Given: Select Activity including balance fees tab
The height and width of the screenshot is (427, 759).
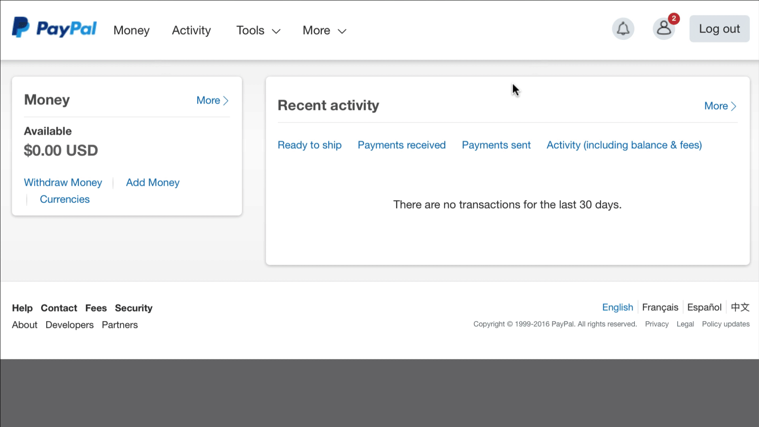Looking at the screenshot, I should [x=625, y=145].
